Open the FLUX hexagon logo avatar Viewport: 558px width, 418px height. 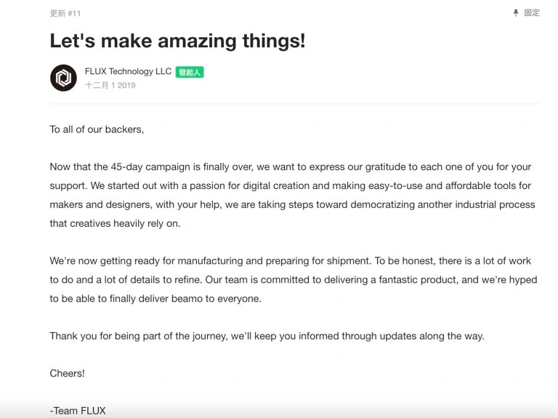[63, 78]
